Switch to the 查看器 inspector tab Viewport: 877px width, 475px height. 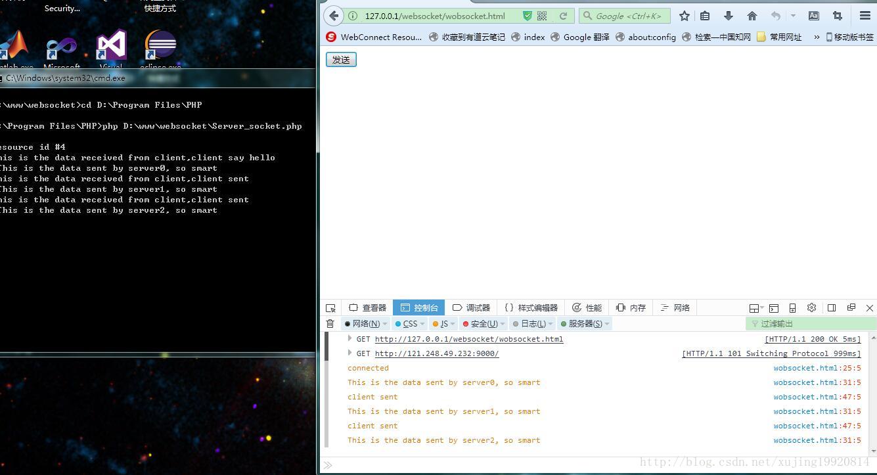[x=368, y=307]
